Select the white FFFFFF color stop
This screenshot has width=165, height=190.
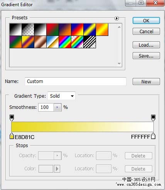[153, 136]
